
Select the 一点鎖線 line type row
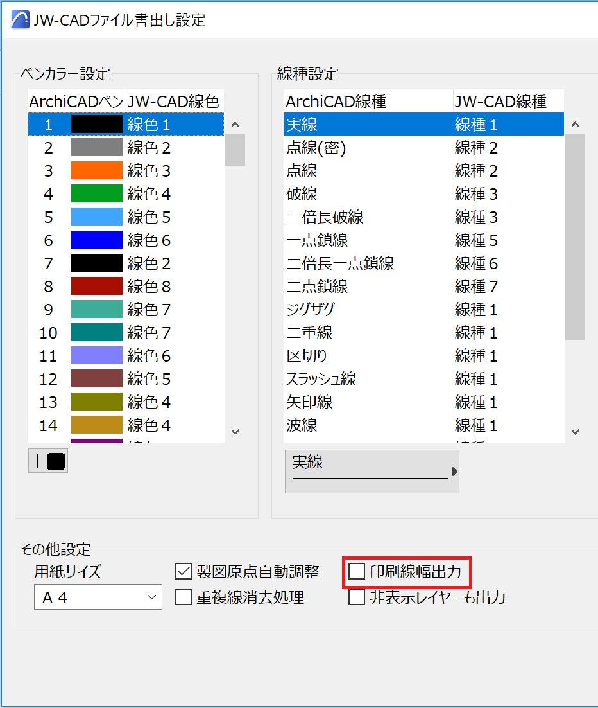[x=424, y=240]
